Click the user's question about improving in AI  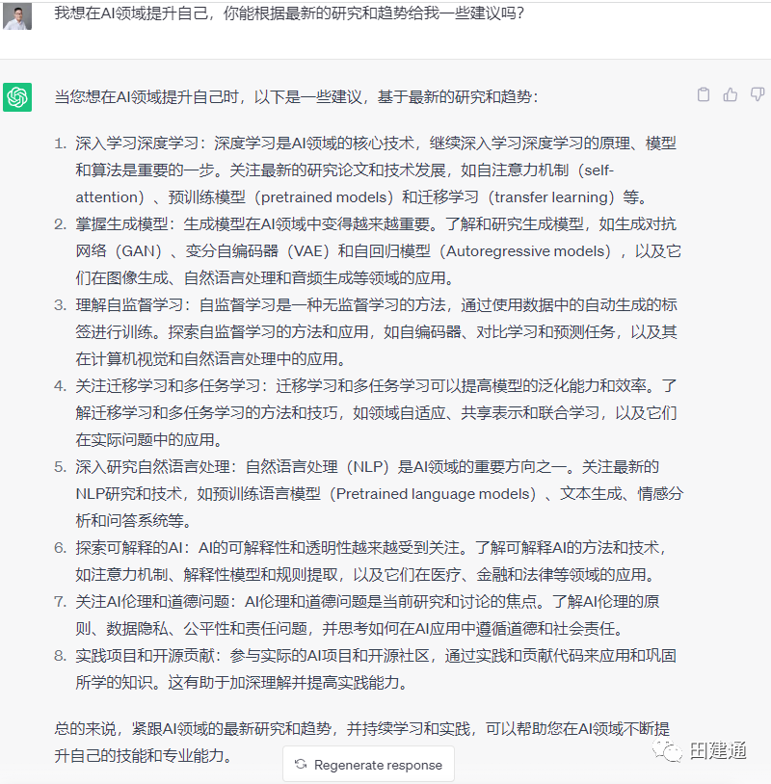[289, 14]
